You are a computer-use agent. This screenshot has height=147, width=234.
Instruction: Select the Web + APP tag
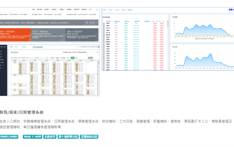coord(32,137)
